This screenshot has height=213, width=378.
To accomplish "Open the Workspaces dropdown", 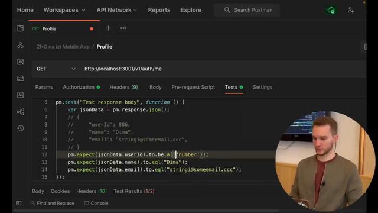I will pyautogui.click(x=64, y=10).
